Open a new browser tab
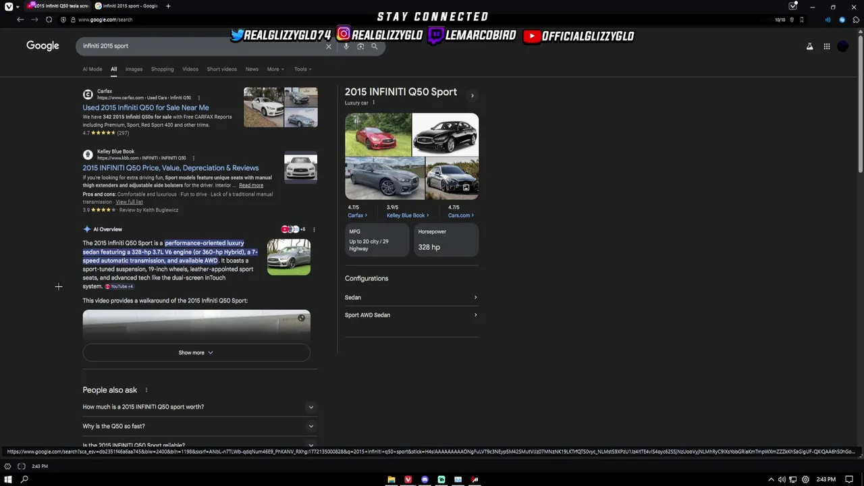Screen dimensions: 864x486 click(x=168, y=6)
